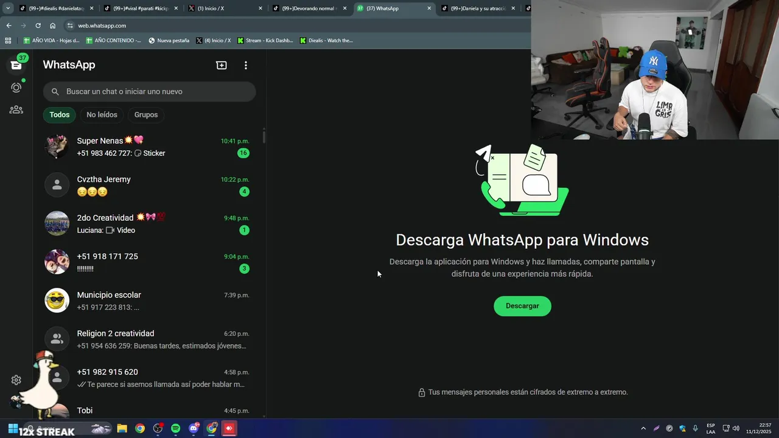This screenshot has width=779, height=438.
Task: Show hidden system tray icons chevron
Action: click(x=643, y=428)
